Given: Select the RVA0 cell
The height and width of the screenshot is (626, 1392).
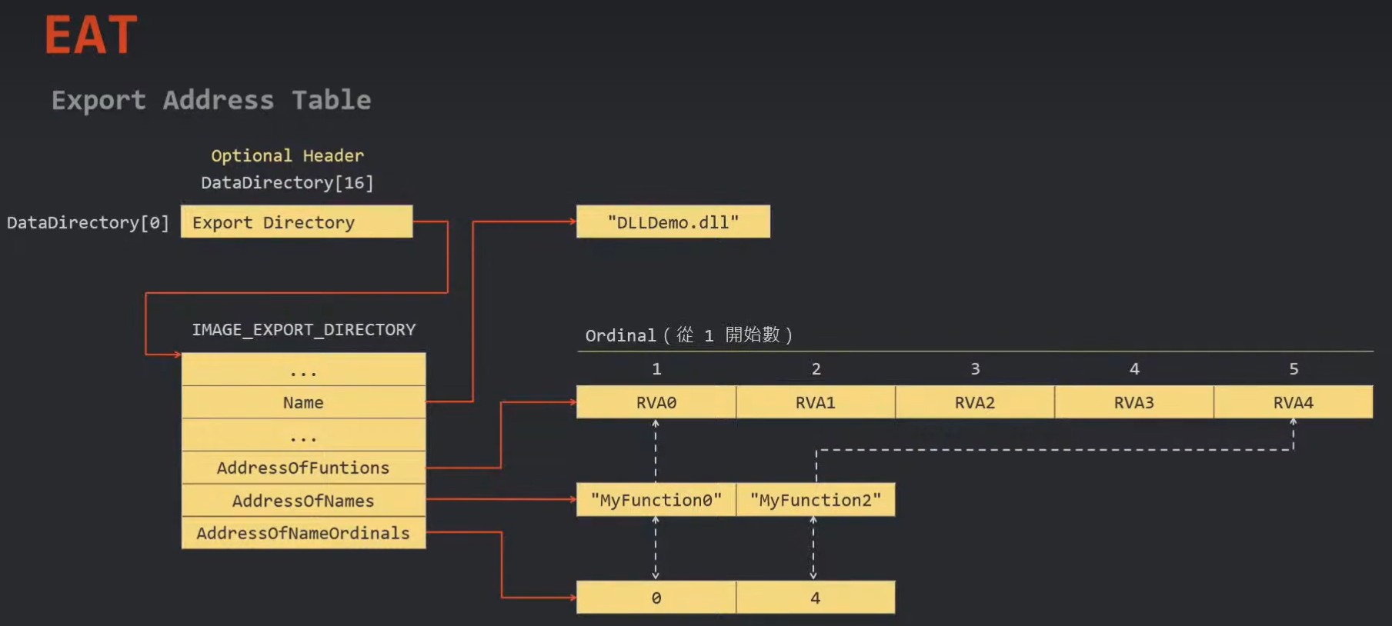Looking at the screenshot, I should pos(656,402).
